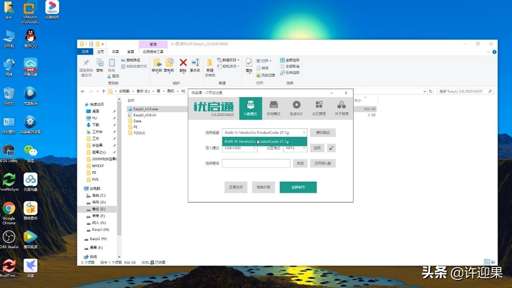Open OBS Studio desktop icon
Viewport: 512px width, 288px height.
pos(9,239)
